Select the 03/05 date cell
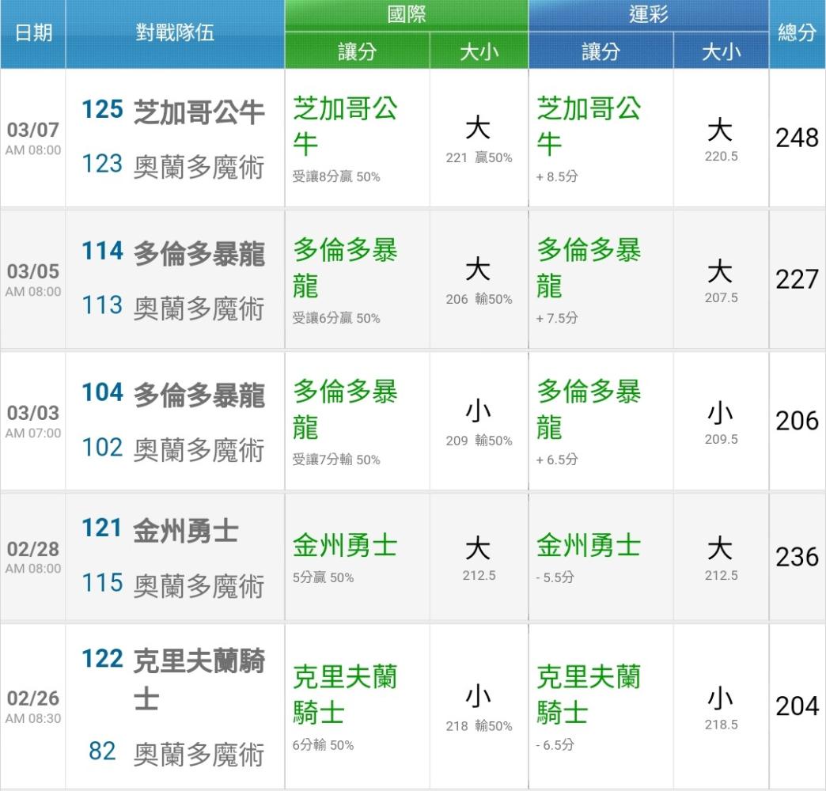 point(32,279)
